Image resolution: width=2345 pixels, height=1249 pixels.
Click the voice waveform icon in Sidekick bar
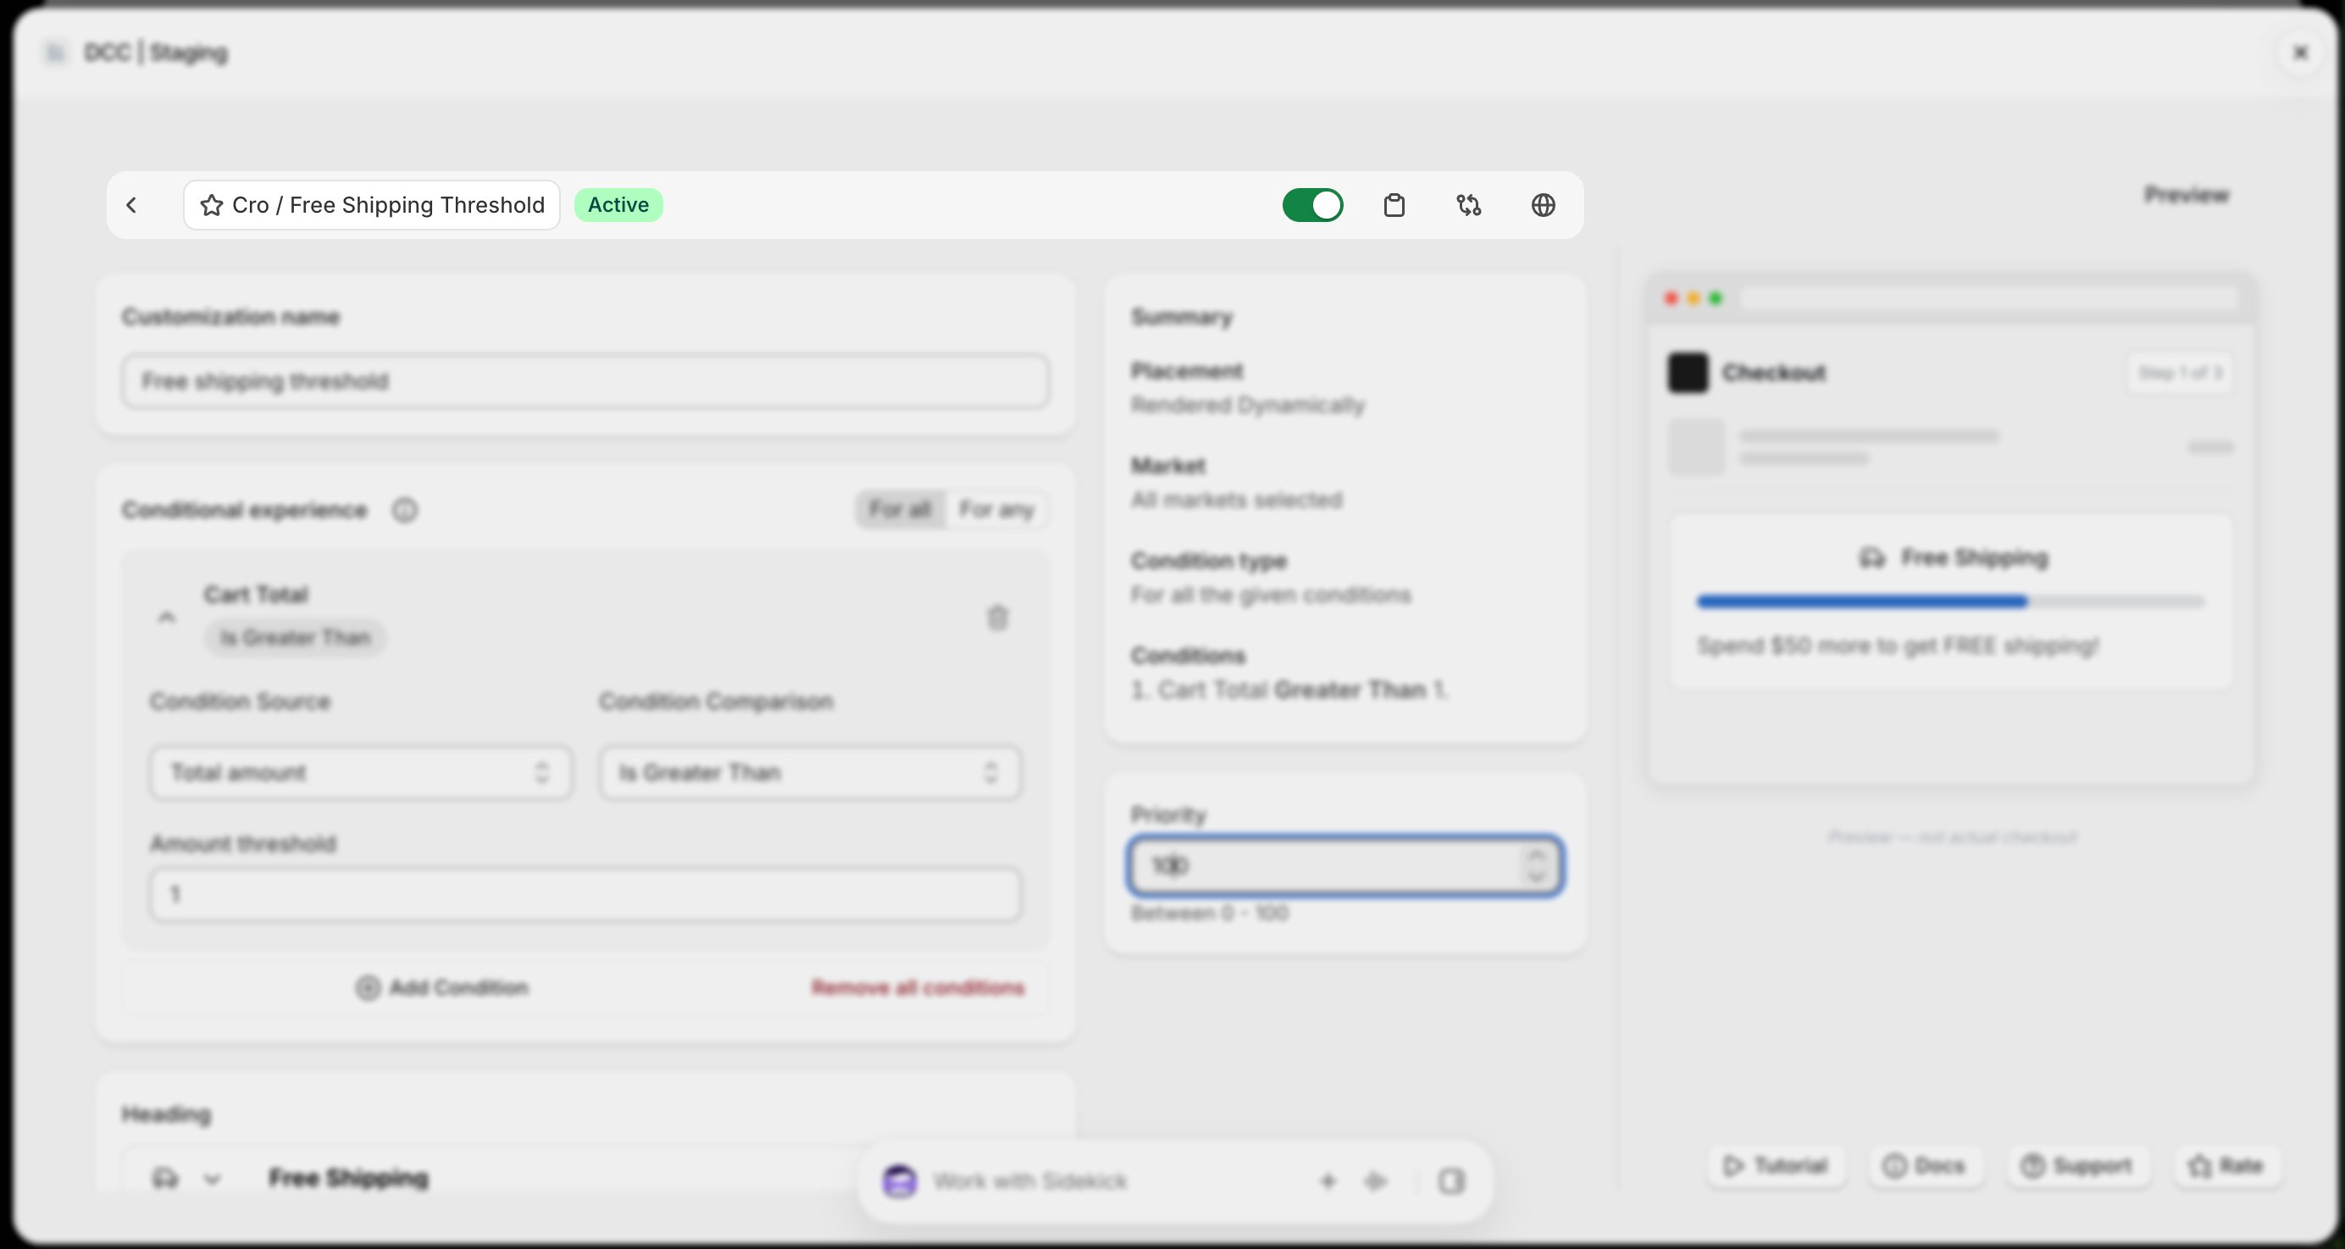coord(1375,1181)
